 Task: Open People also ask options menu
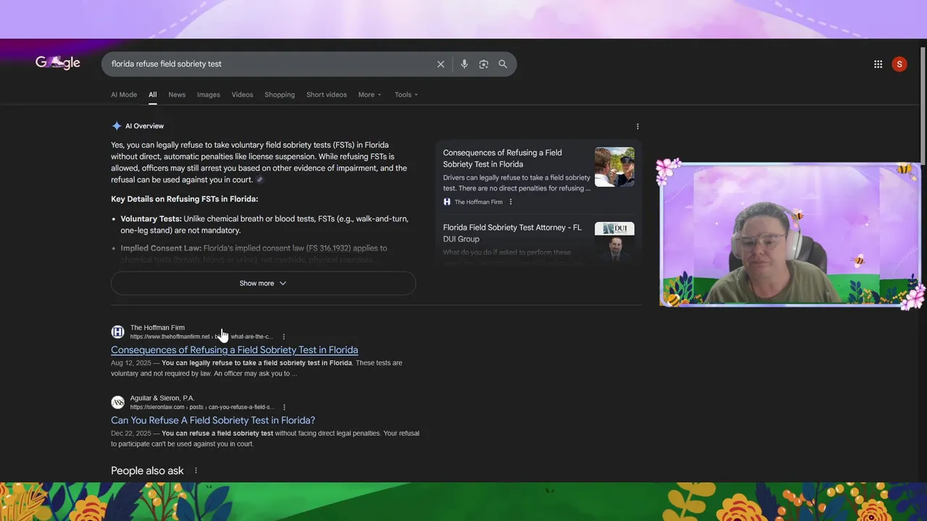[x=196, y=470]
